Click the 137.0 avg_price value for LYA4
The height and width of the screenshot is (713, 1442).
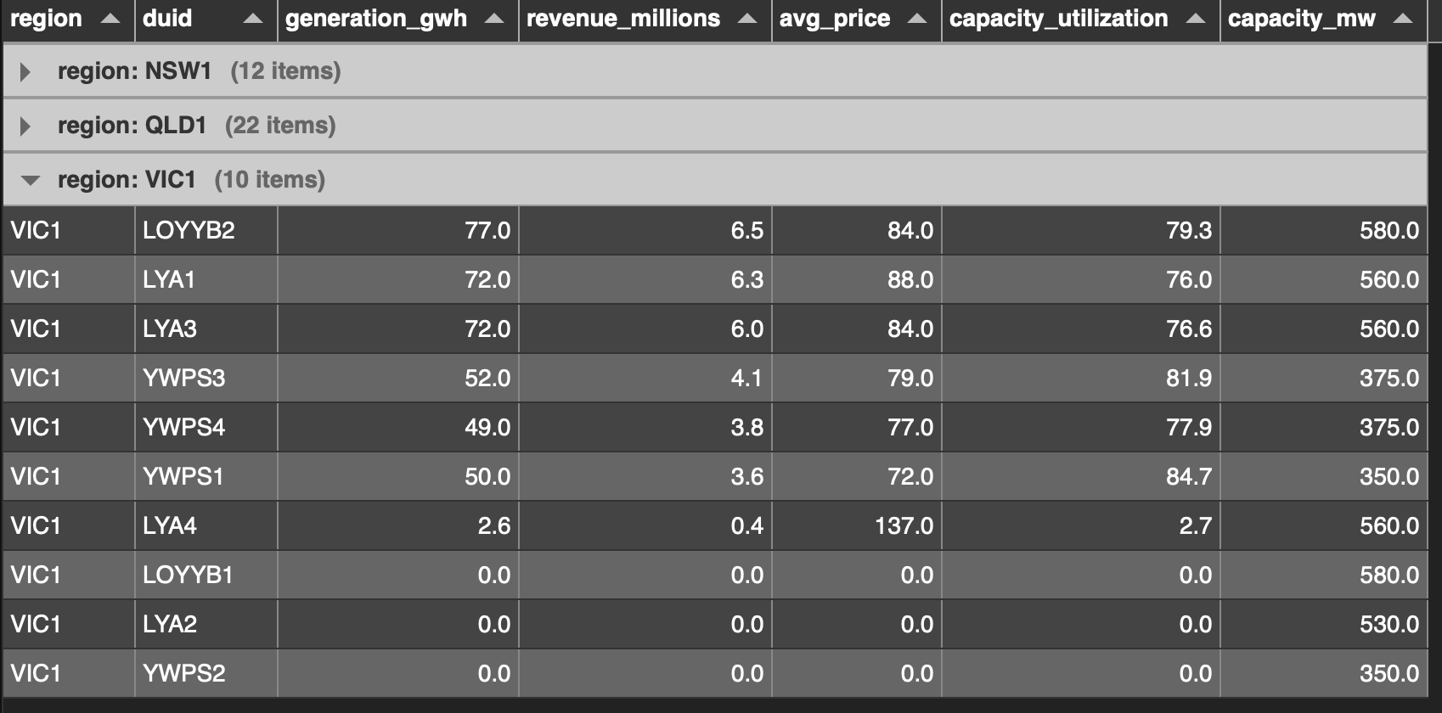click(x=900, y=526)
